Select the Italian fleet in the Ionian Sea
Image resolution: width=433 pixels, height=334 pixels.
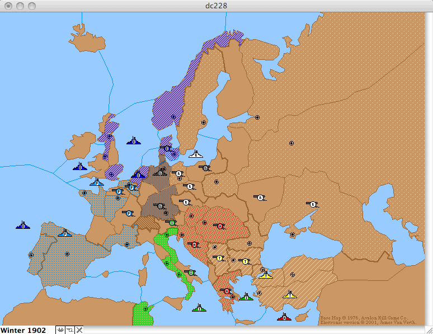point(199,308)
